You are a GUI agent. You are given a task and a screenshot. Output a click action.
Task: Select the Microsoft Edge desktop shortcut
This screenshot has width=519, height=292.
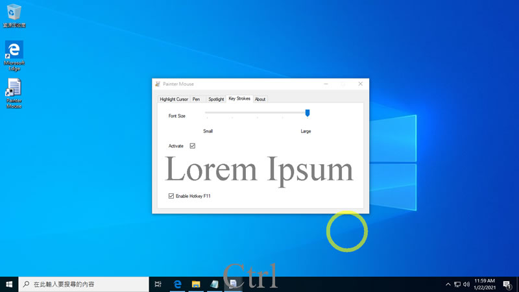[14, 56]
